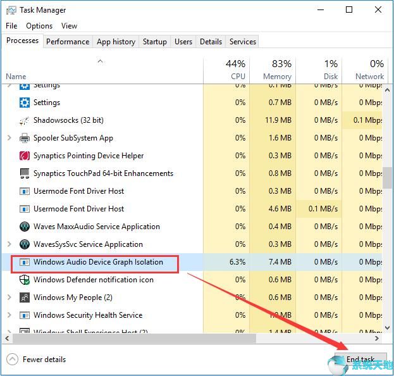Open the Startup tab
Image resolution: width=394 pixels, height=376 pixels.
(154, 42)
